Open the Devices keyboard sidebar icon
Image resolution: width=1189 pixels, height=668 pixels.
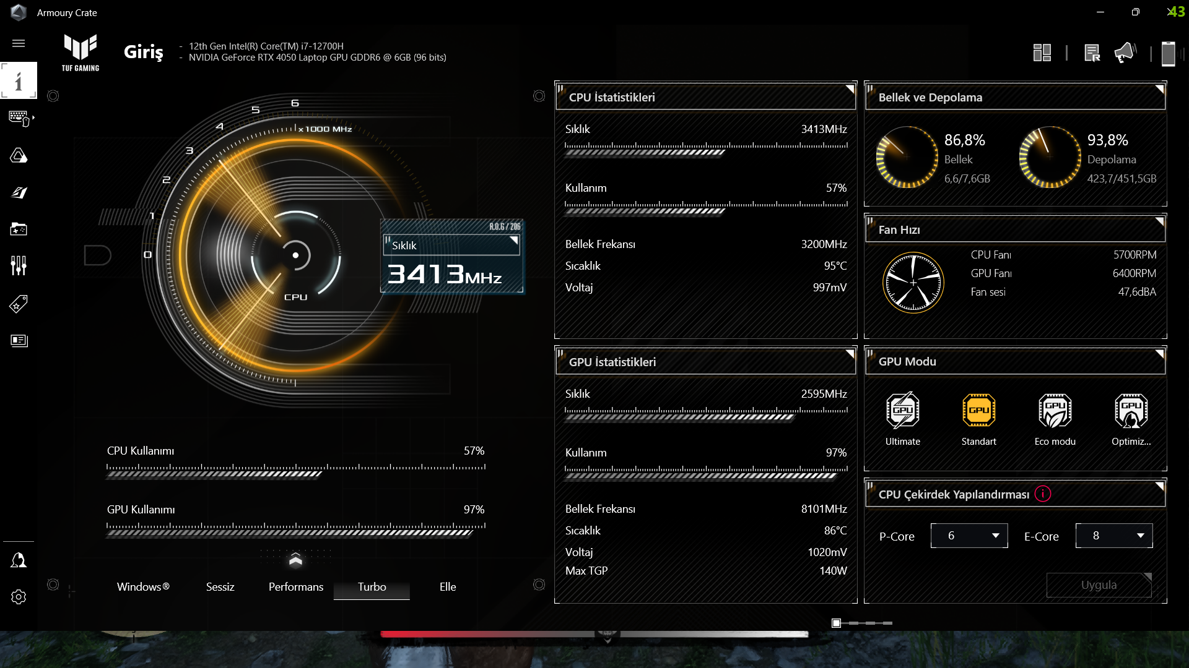(x=19, y=118)
